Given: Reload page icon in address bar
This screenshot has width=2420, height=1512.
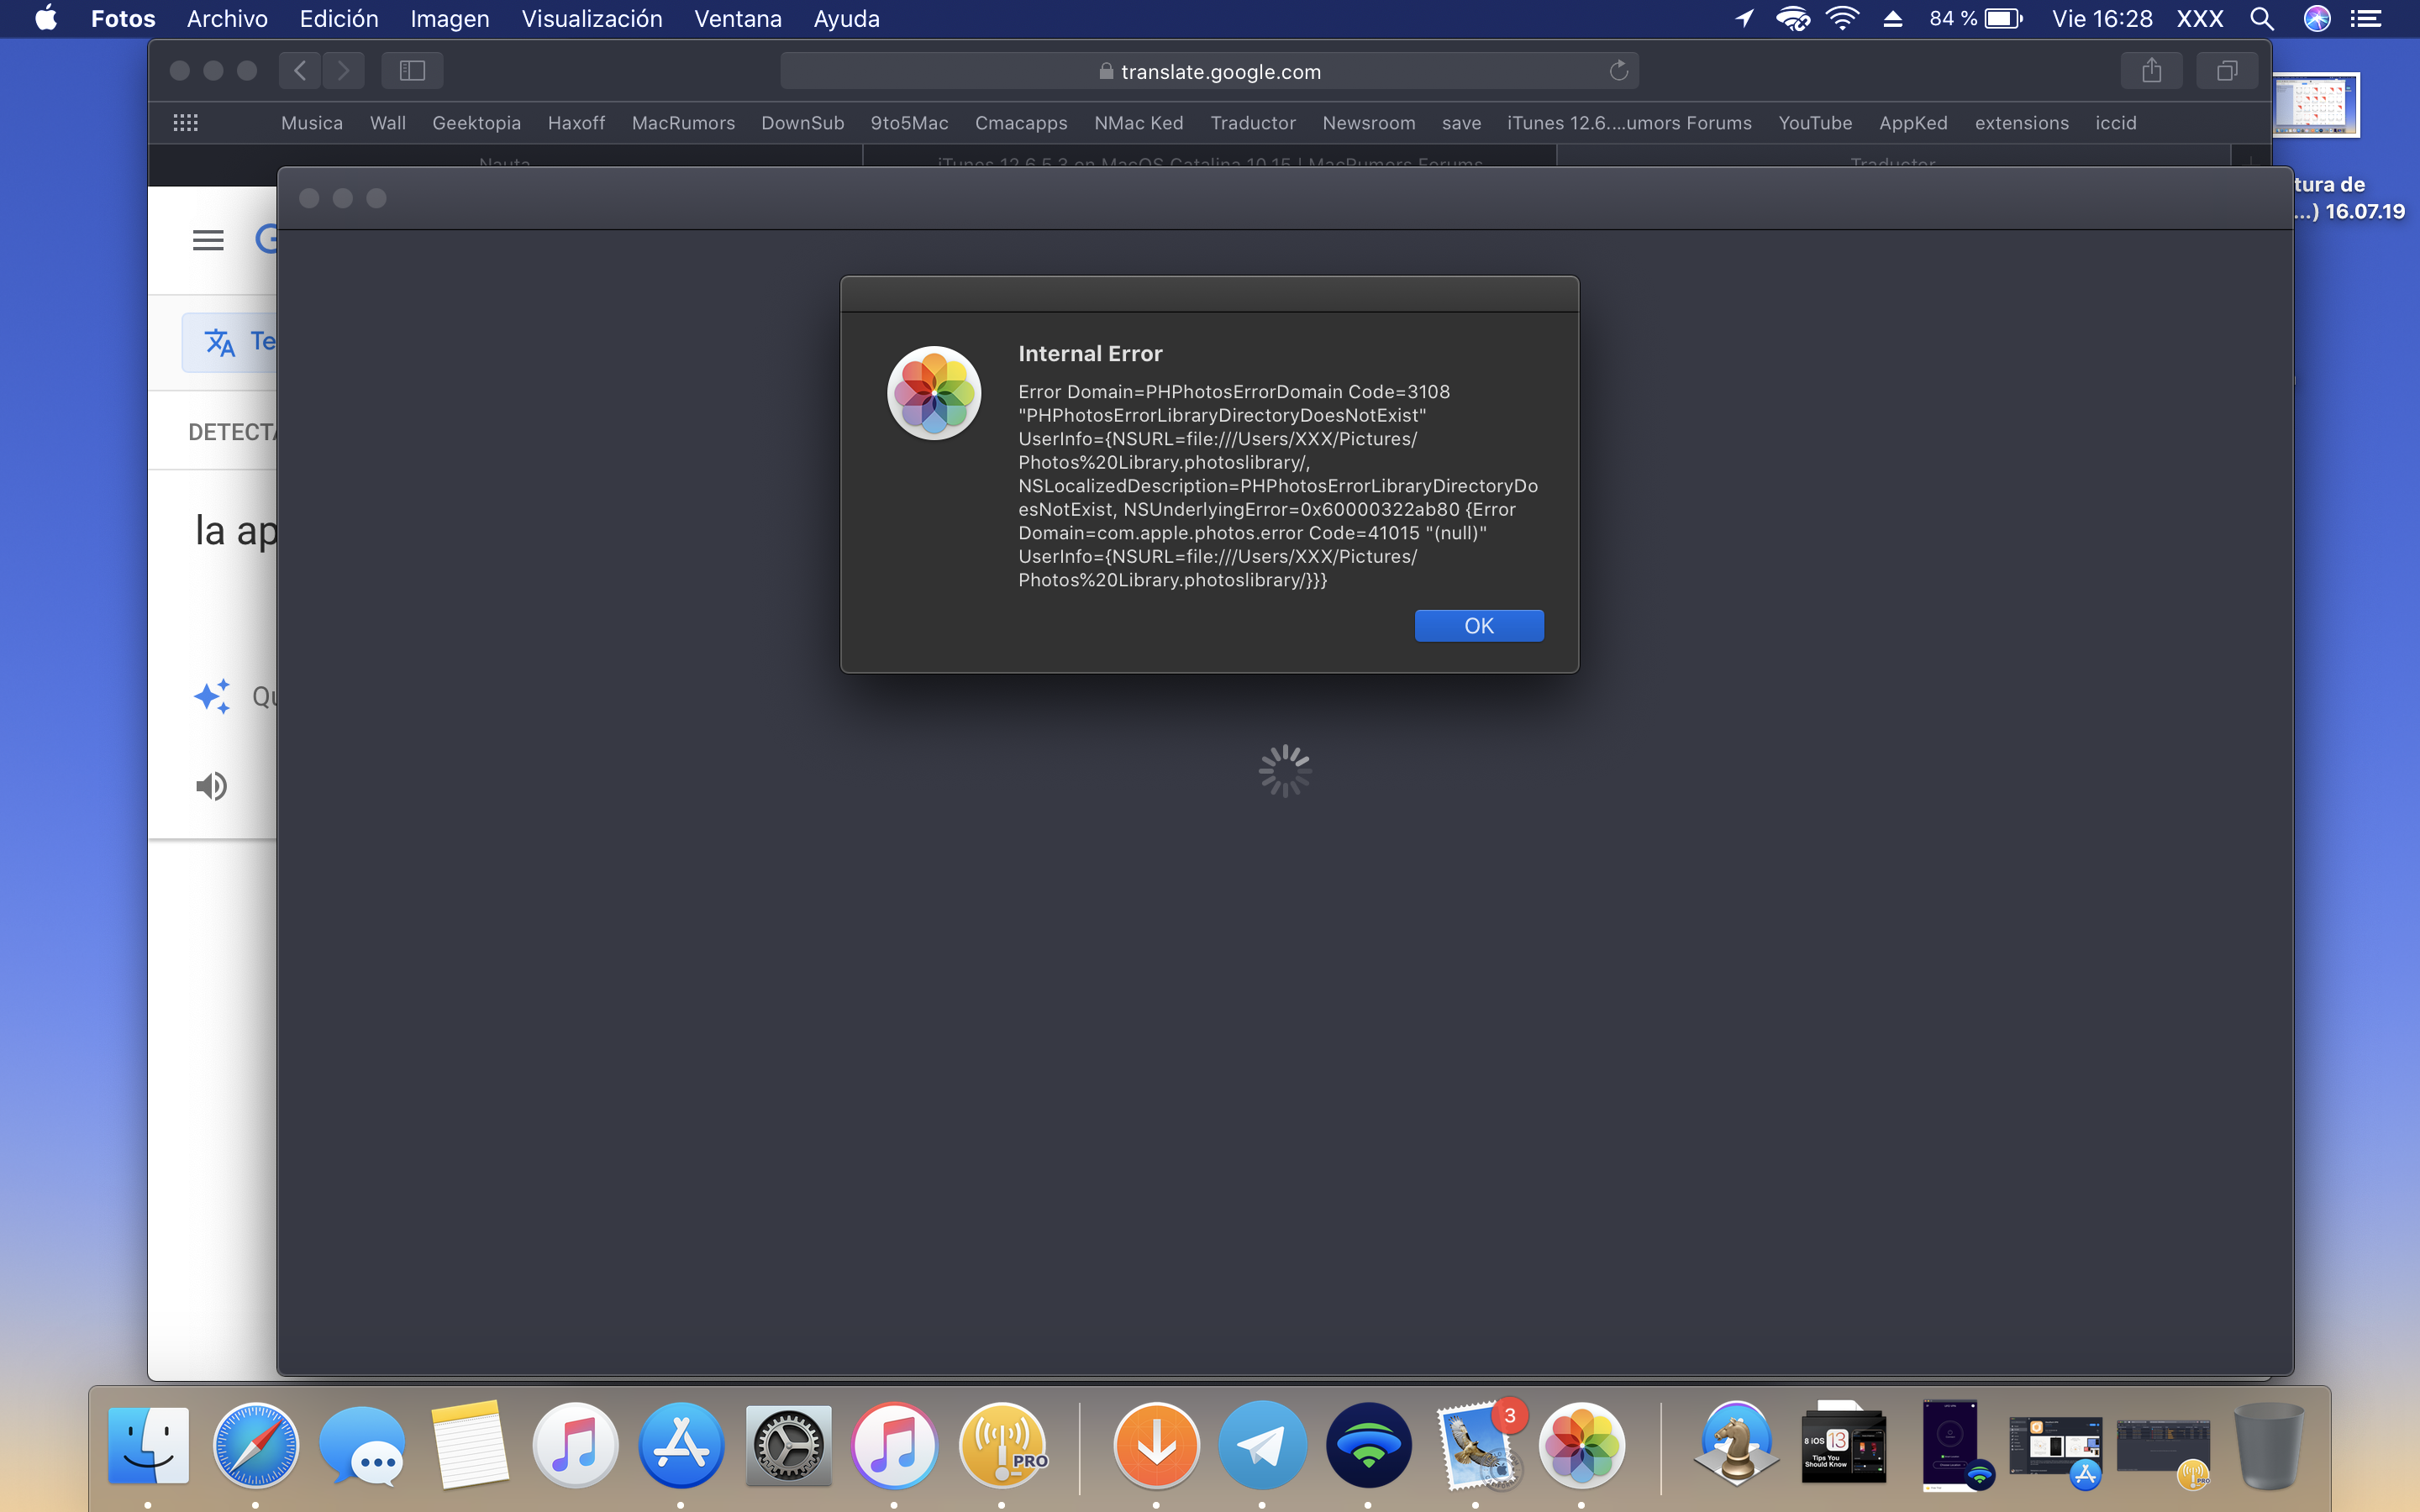Looking at the screenshot, I should [1618, 71].
